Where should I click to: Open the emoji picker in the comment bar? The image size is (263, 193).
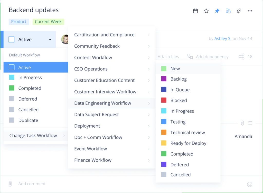[250, 184]
